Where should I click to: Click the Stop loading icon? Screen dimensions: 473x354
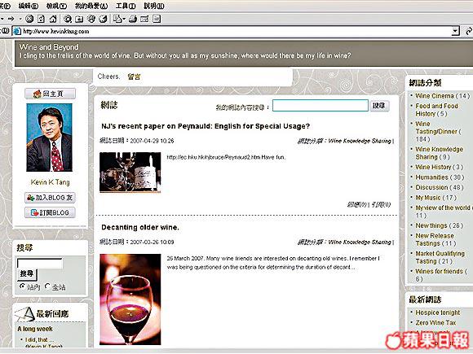click(29, 19)
